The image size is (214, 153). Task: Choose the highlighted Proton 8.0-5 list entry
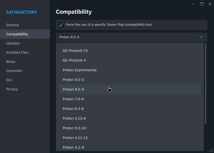point(130,89)
